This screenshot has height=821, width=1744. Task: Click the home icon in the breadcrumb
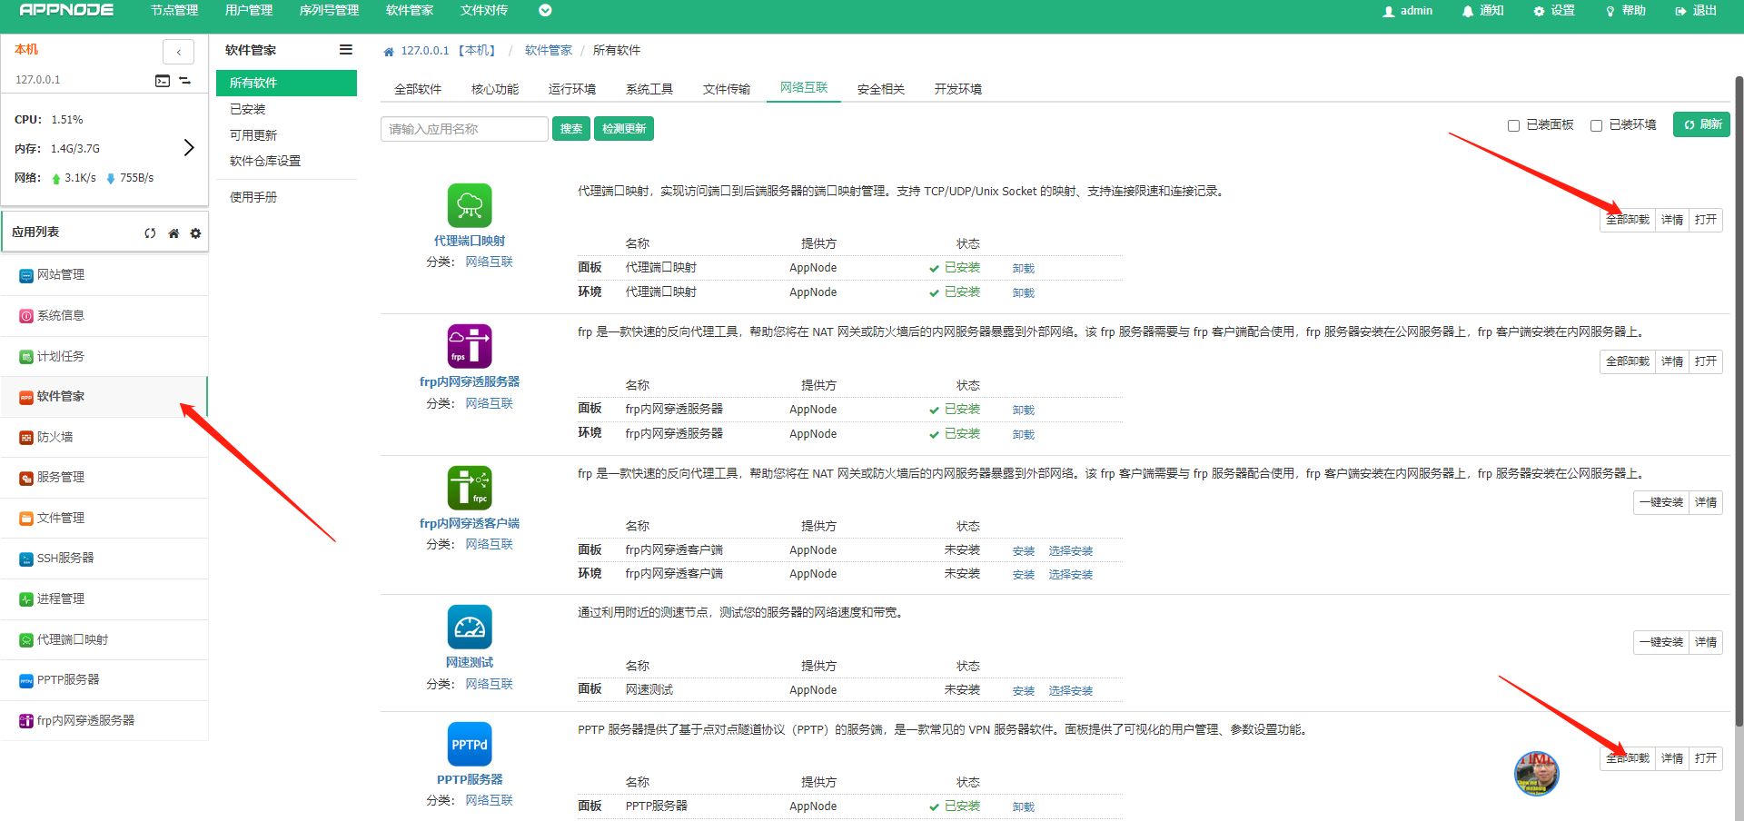[389, 52]
